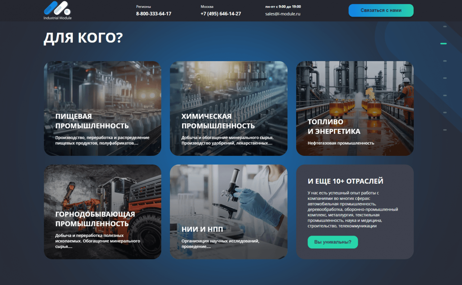
Task: Click the 'И еще 10+ отраслей' heading
Action: (x=345, y=181)
